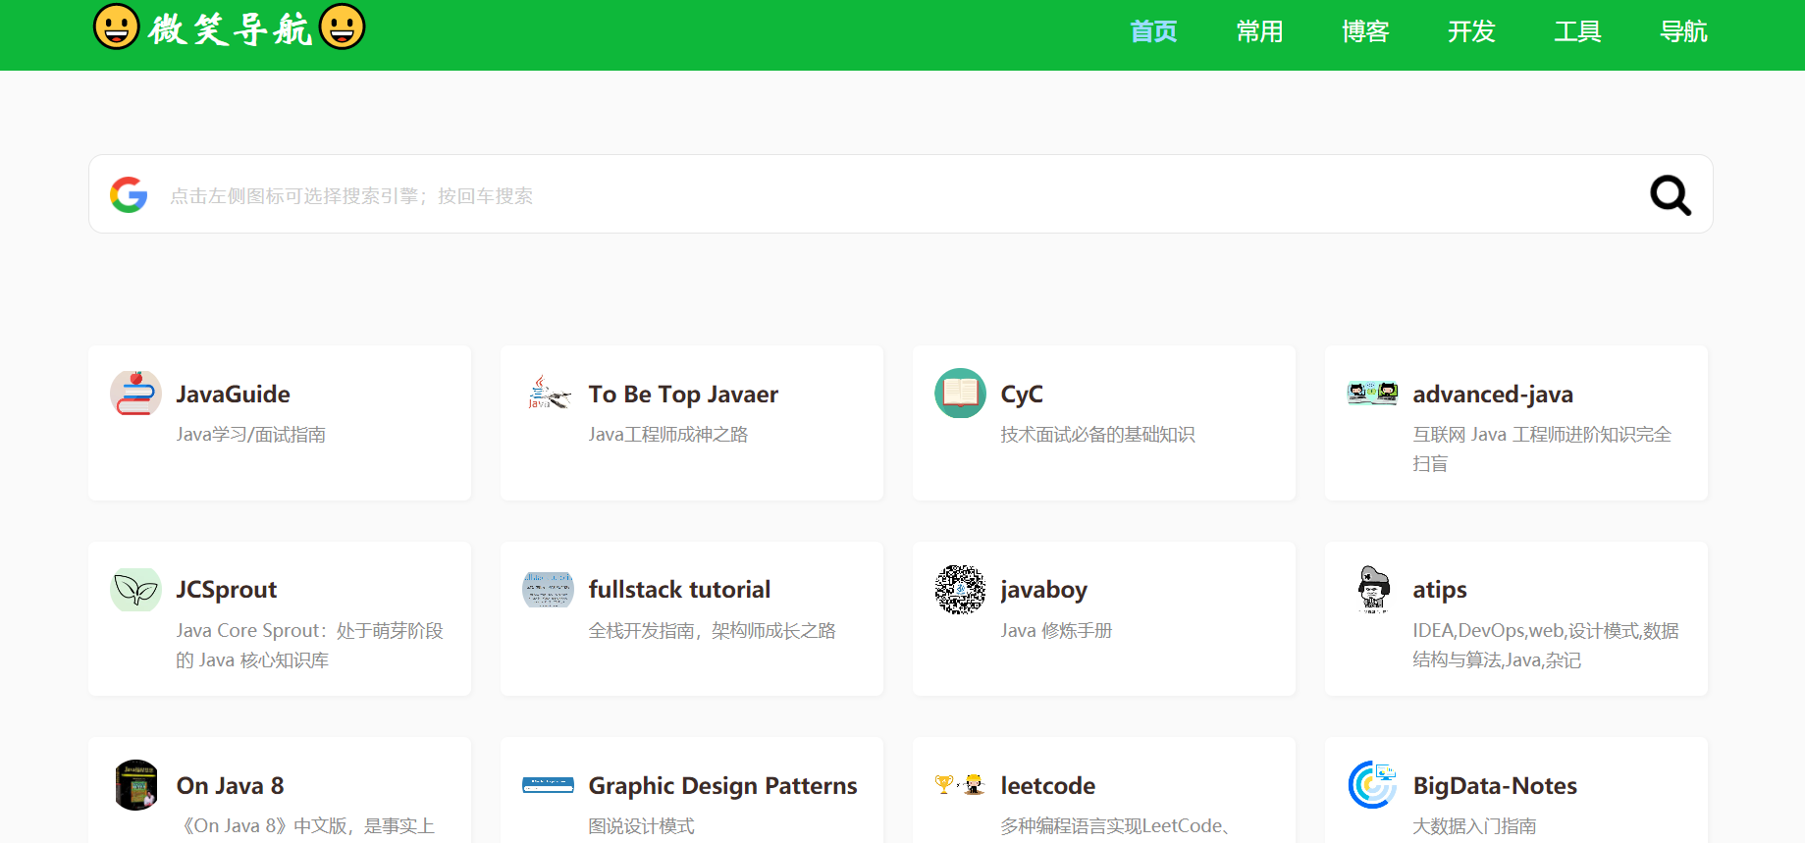Open the 导航 nav menu
This screenshot has height=843, width=1805.
1683,31
